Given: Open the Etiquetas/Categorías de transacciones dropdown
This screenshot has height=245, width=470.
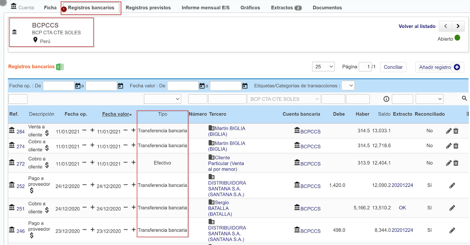Looking at the screenshot, I should [x=348, y=86].
